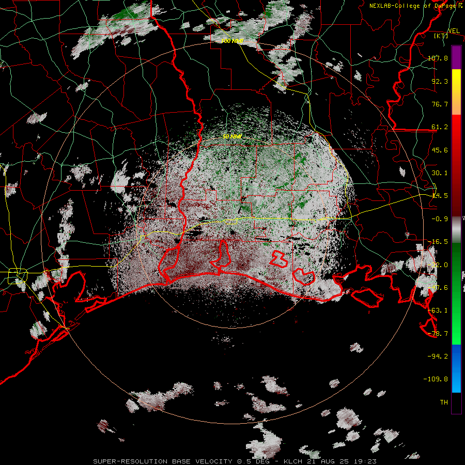Select the -0.9 legend value

pyautogui.click(x=440, y=219)
